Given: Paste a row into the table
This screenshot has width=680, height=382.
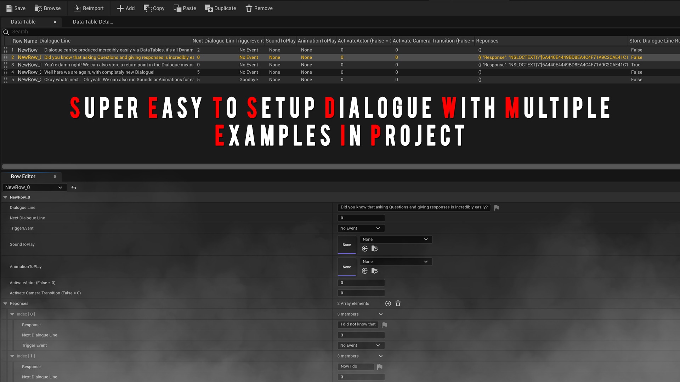Looking at the screenshot, I should [x=185, y=8].
